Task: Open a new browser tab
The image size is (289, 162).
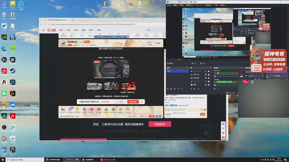Action: tap(73, 20)
